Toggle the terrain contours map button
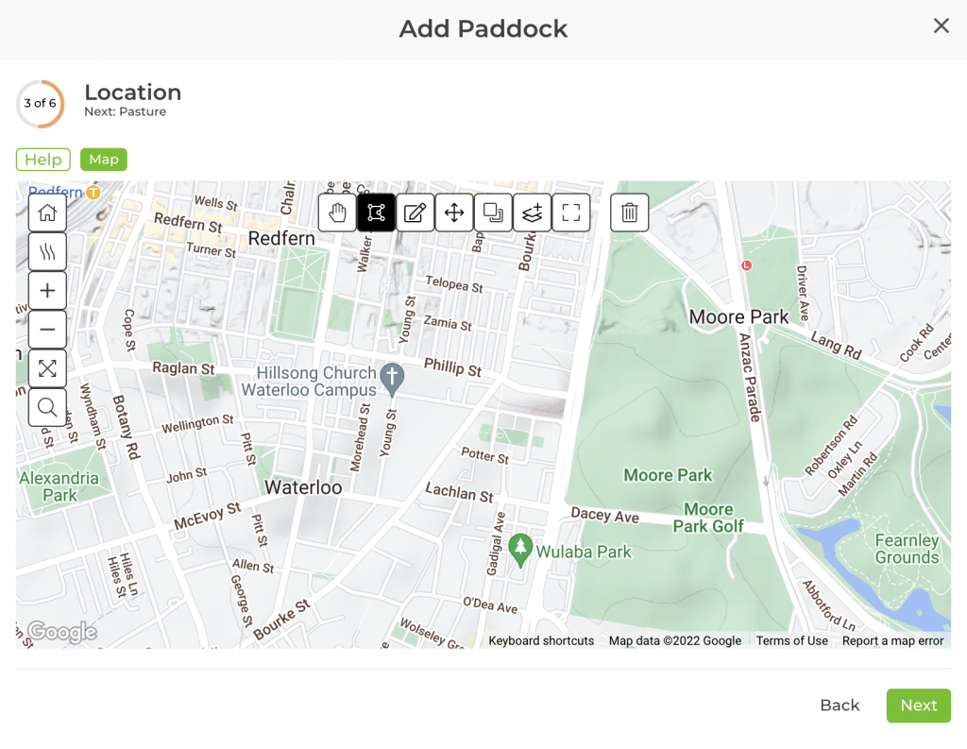The image size is (967, 749). tap(47, 252)
